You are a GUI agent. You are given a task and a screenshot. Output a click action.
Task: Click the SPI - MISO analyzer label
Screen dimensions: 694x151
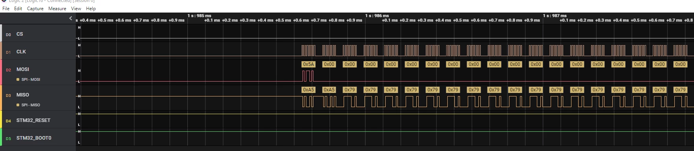coord(31,105)
